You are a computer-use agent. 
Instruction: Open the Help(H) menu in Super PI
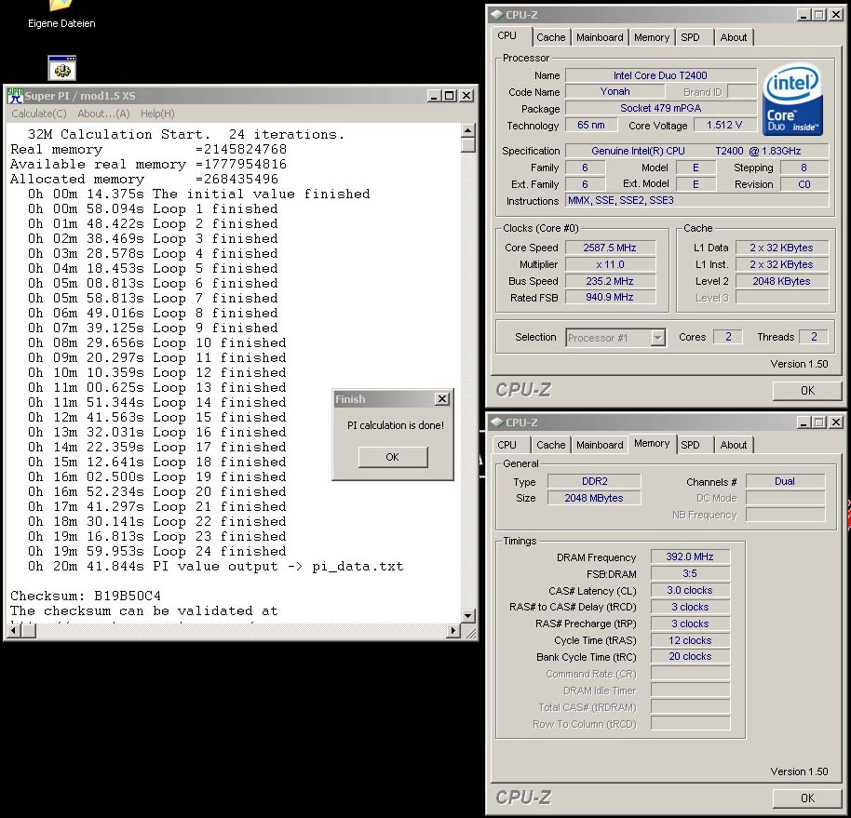click(x=157, y=114)
